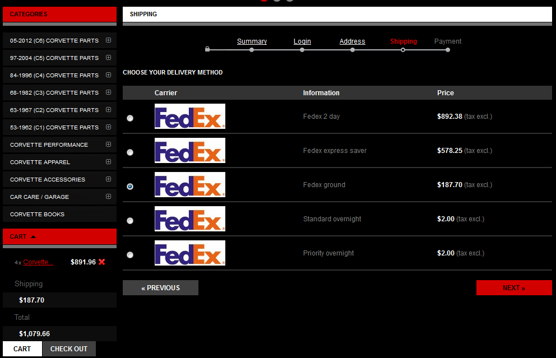The width and height of the screenshot is (556, 358).
Task: Go back with the Previous button
Action: pyautogui.click(x=161, y=288)
